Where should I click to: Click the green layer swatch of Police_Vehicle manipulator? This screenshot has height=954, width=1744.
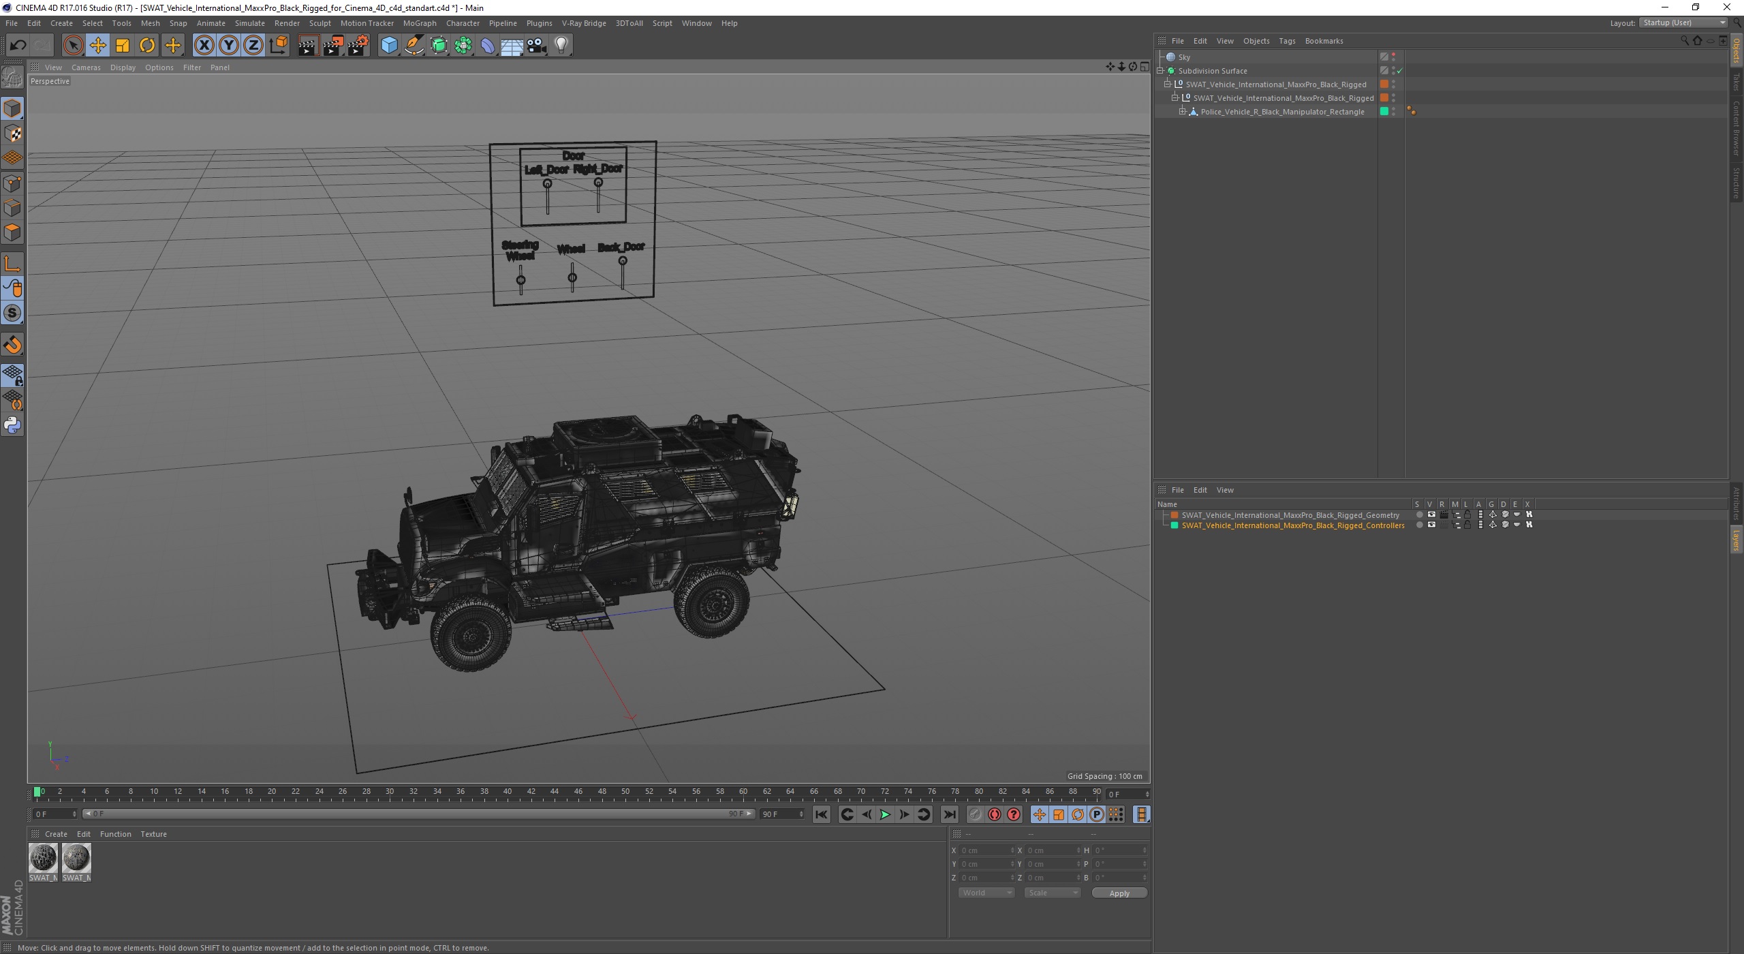pyautogui.click(x=1384, y=111)
